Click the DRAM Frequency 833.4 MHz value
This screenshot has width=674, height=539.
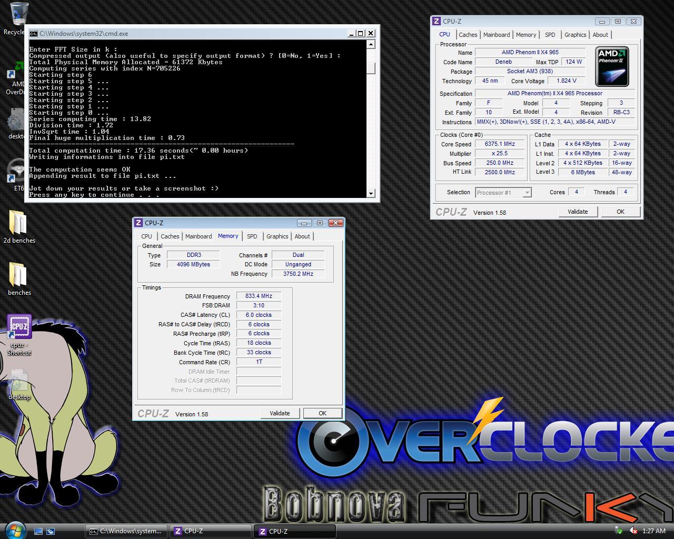(259, 296)
